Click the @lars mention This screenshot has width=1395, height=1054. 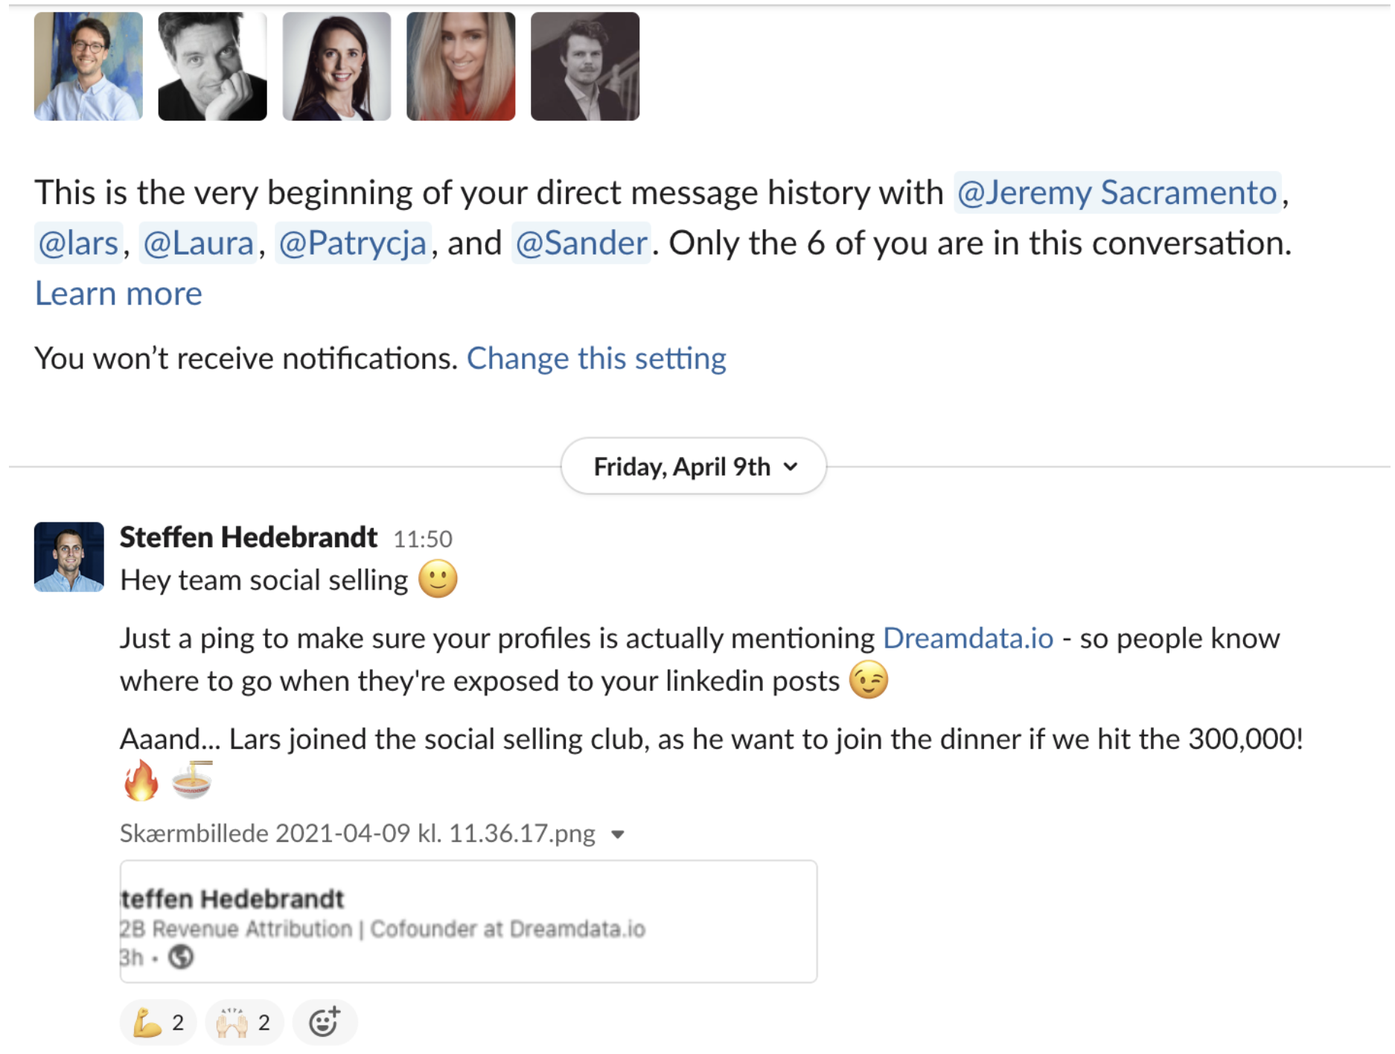click(x=77, y=243)
